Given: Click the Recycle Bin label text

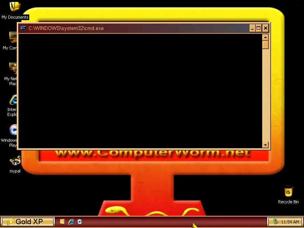Looking at the screenshot, I should [x=288, y=202].
